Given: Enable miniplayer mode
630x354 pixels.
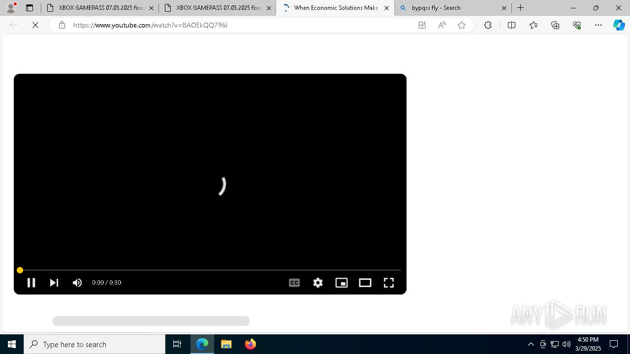Looking at the screenshot, I should [x=342, y=283].
